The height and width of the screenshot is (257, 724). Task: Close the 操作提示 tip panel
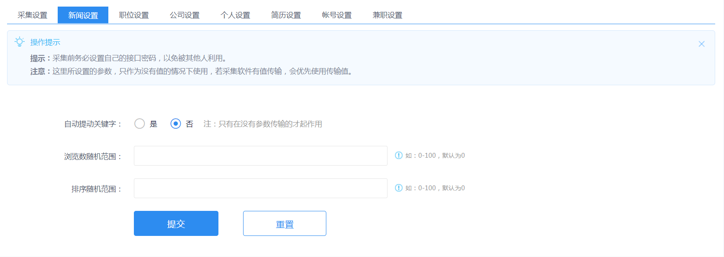pos(702,44)
